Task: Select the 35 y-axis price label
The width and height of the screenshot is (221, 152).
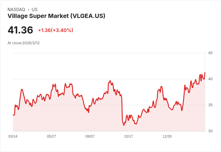Action: (210, 105)
